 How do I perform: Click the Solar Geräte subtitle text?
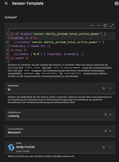tap(23, 151)
